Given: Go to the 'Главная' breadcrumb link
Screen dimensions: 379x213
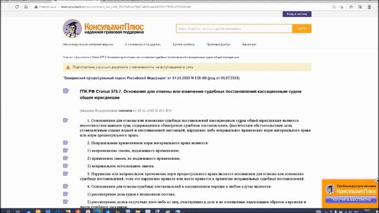Looking at the screenshot, I should tap(68, 57).
